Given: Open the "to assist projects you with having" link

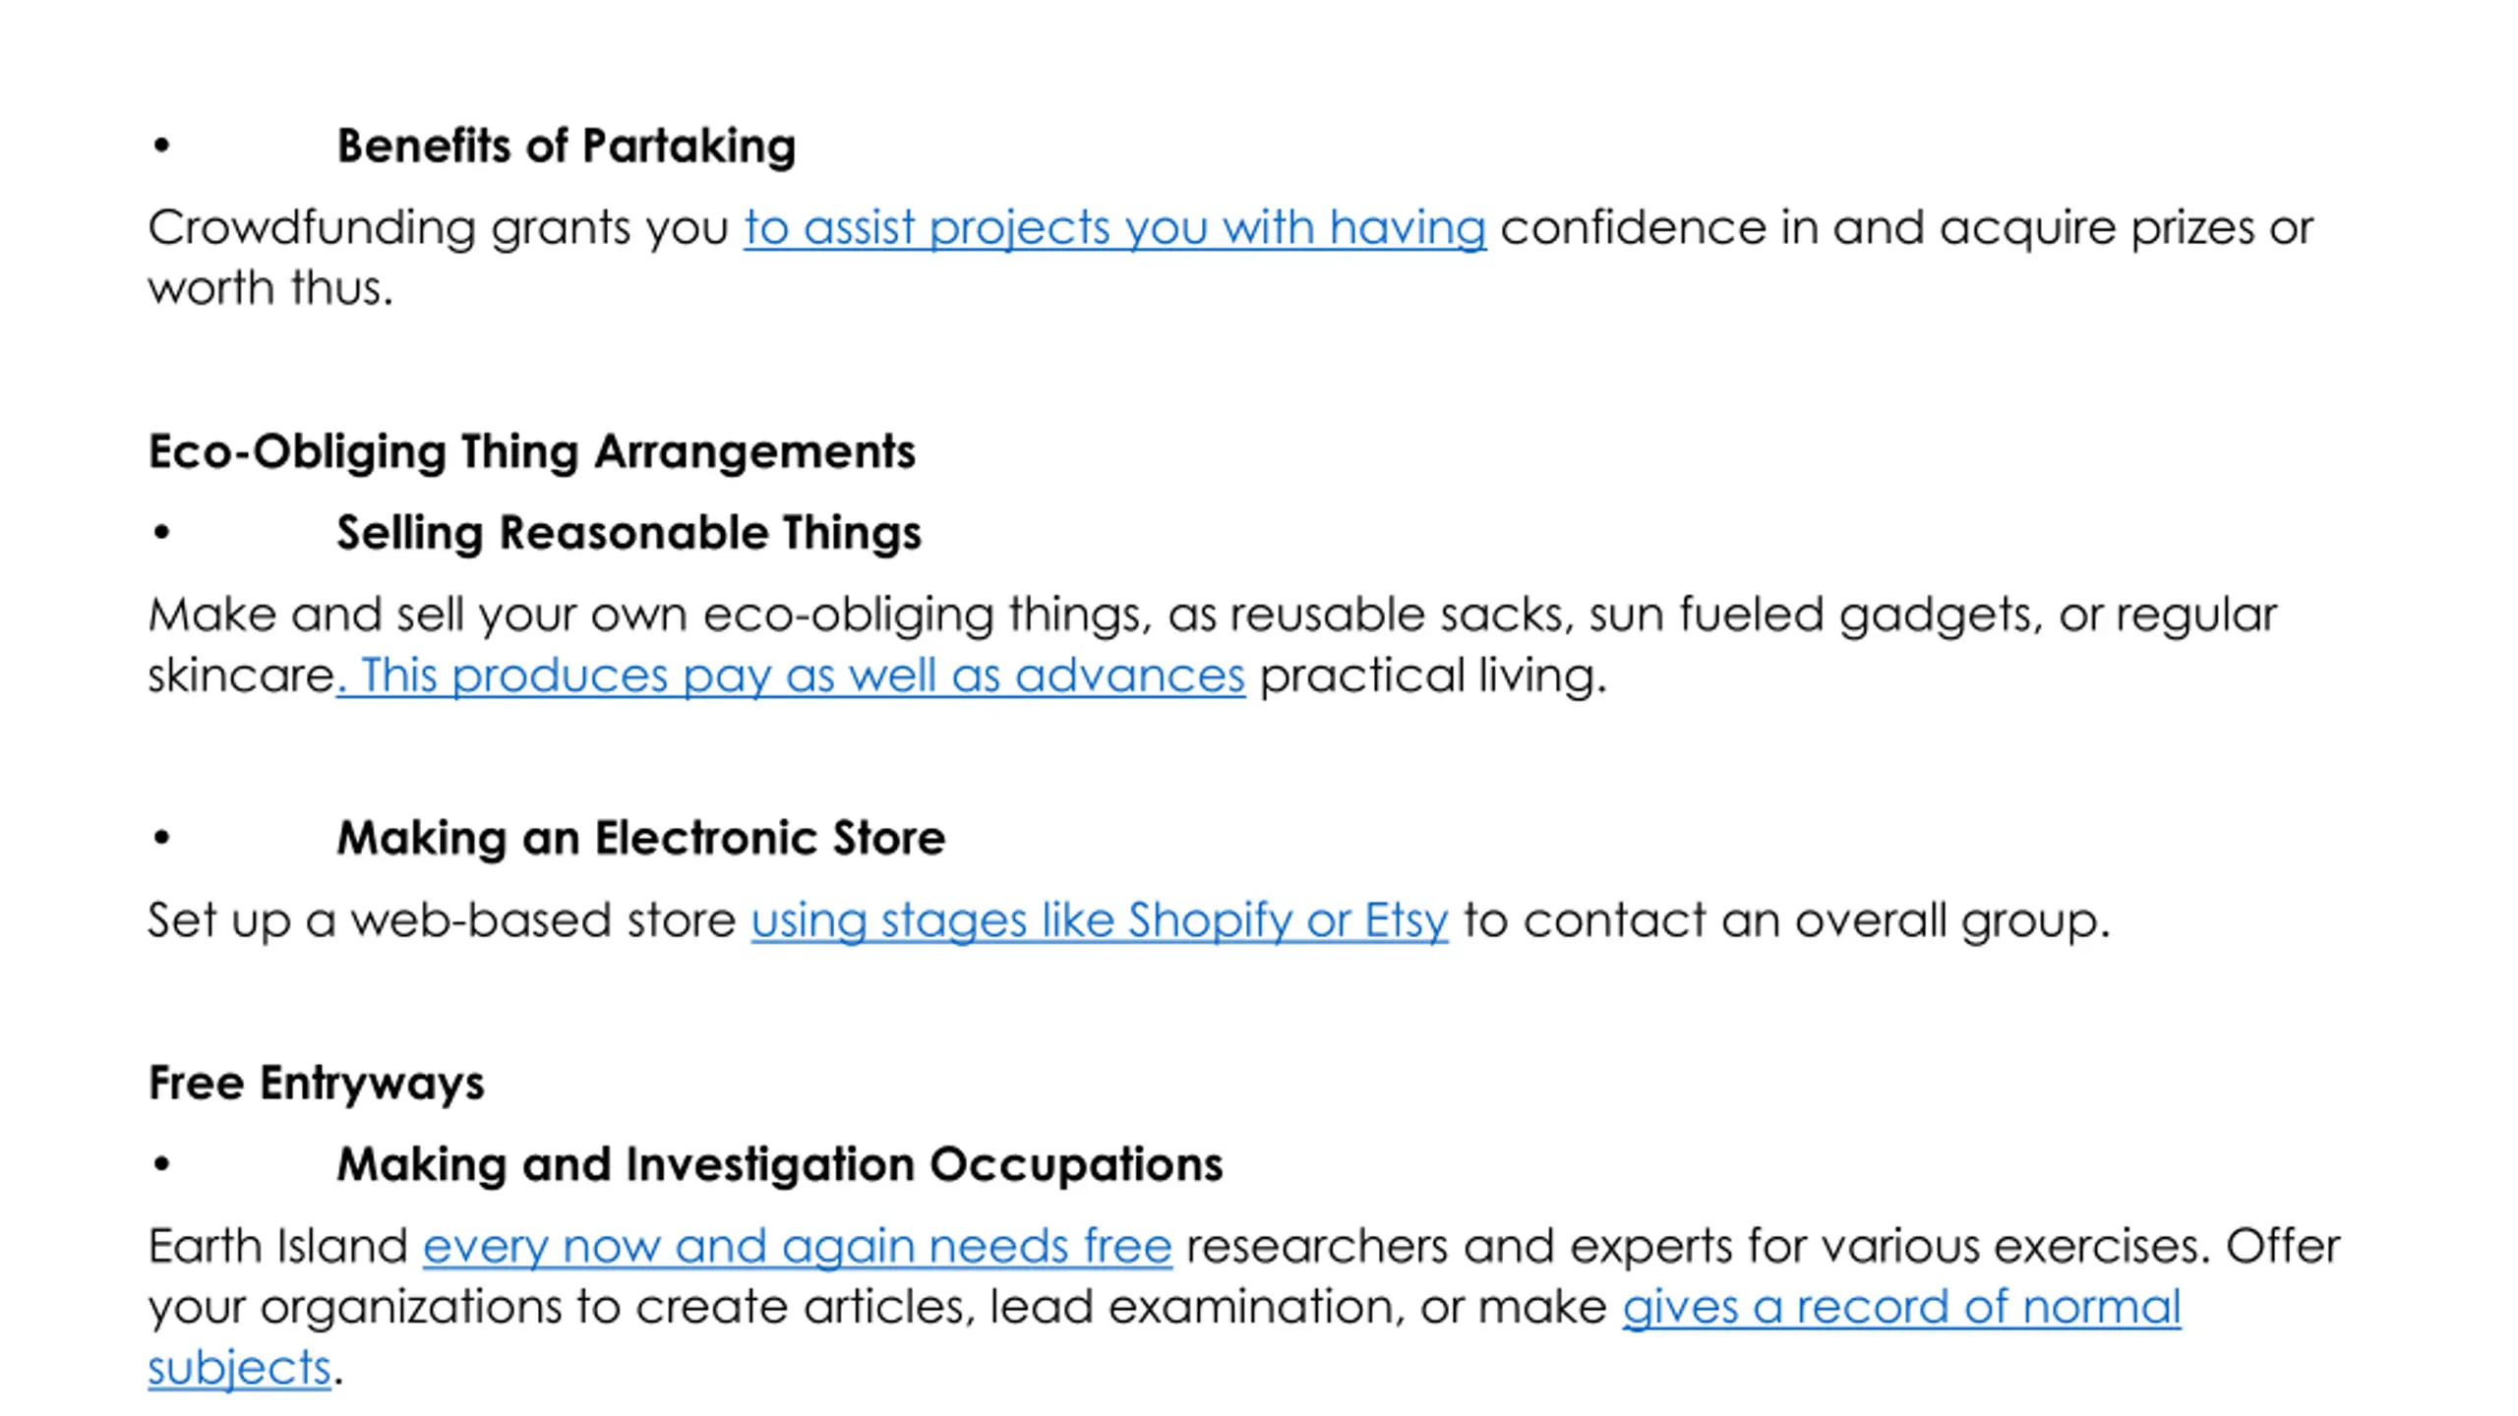Looking at the screenshot, I should pos(1114,228).
